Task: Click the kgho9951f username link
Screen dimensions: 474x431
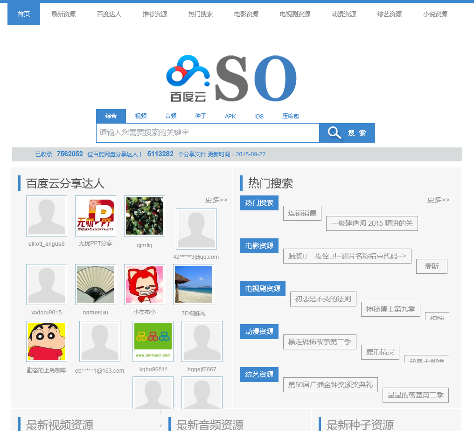Action: [x=153, y=369]
